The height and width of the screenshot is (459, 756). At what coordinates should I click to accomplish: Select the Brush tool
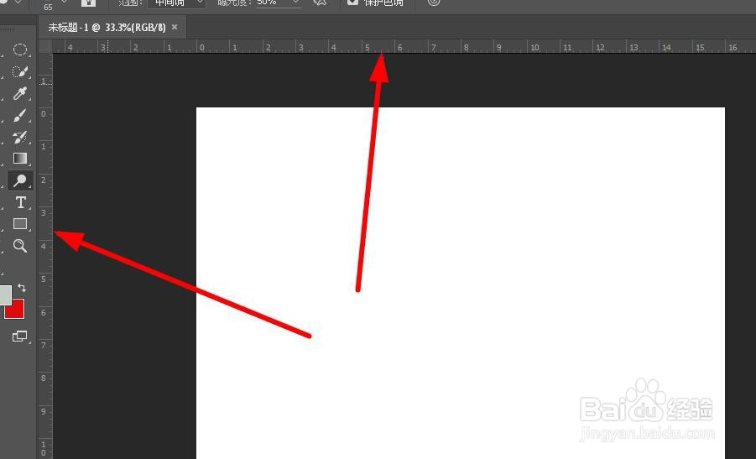[x=20, y=116]
